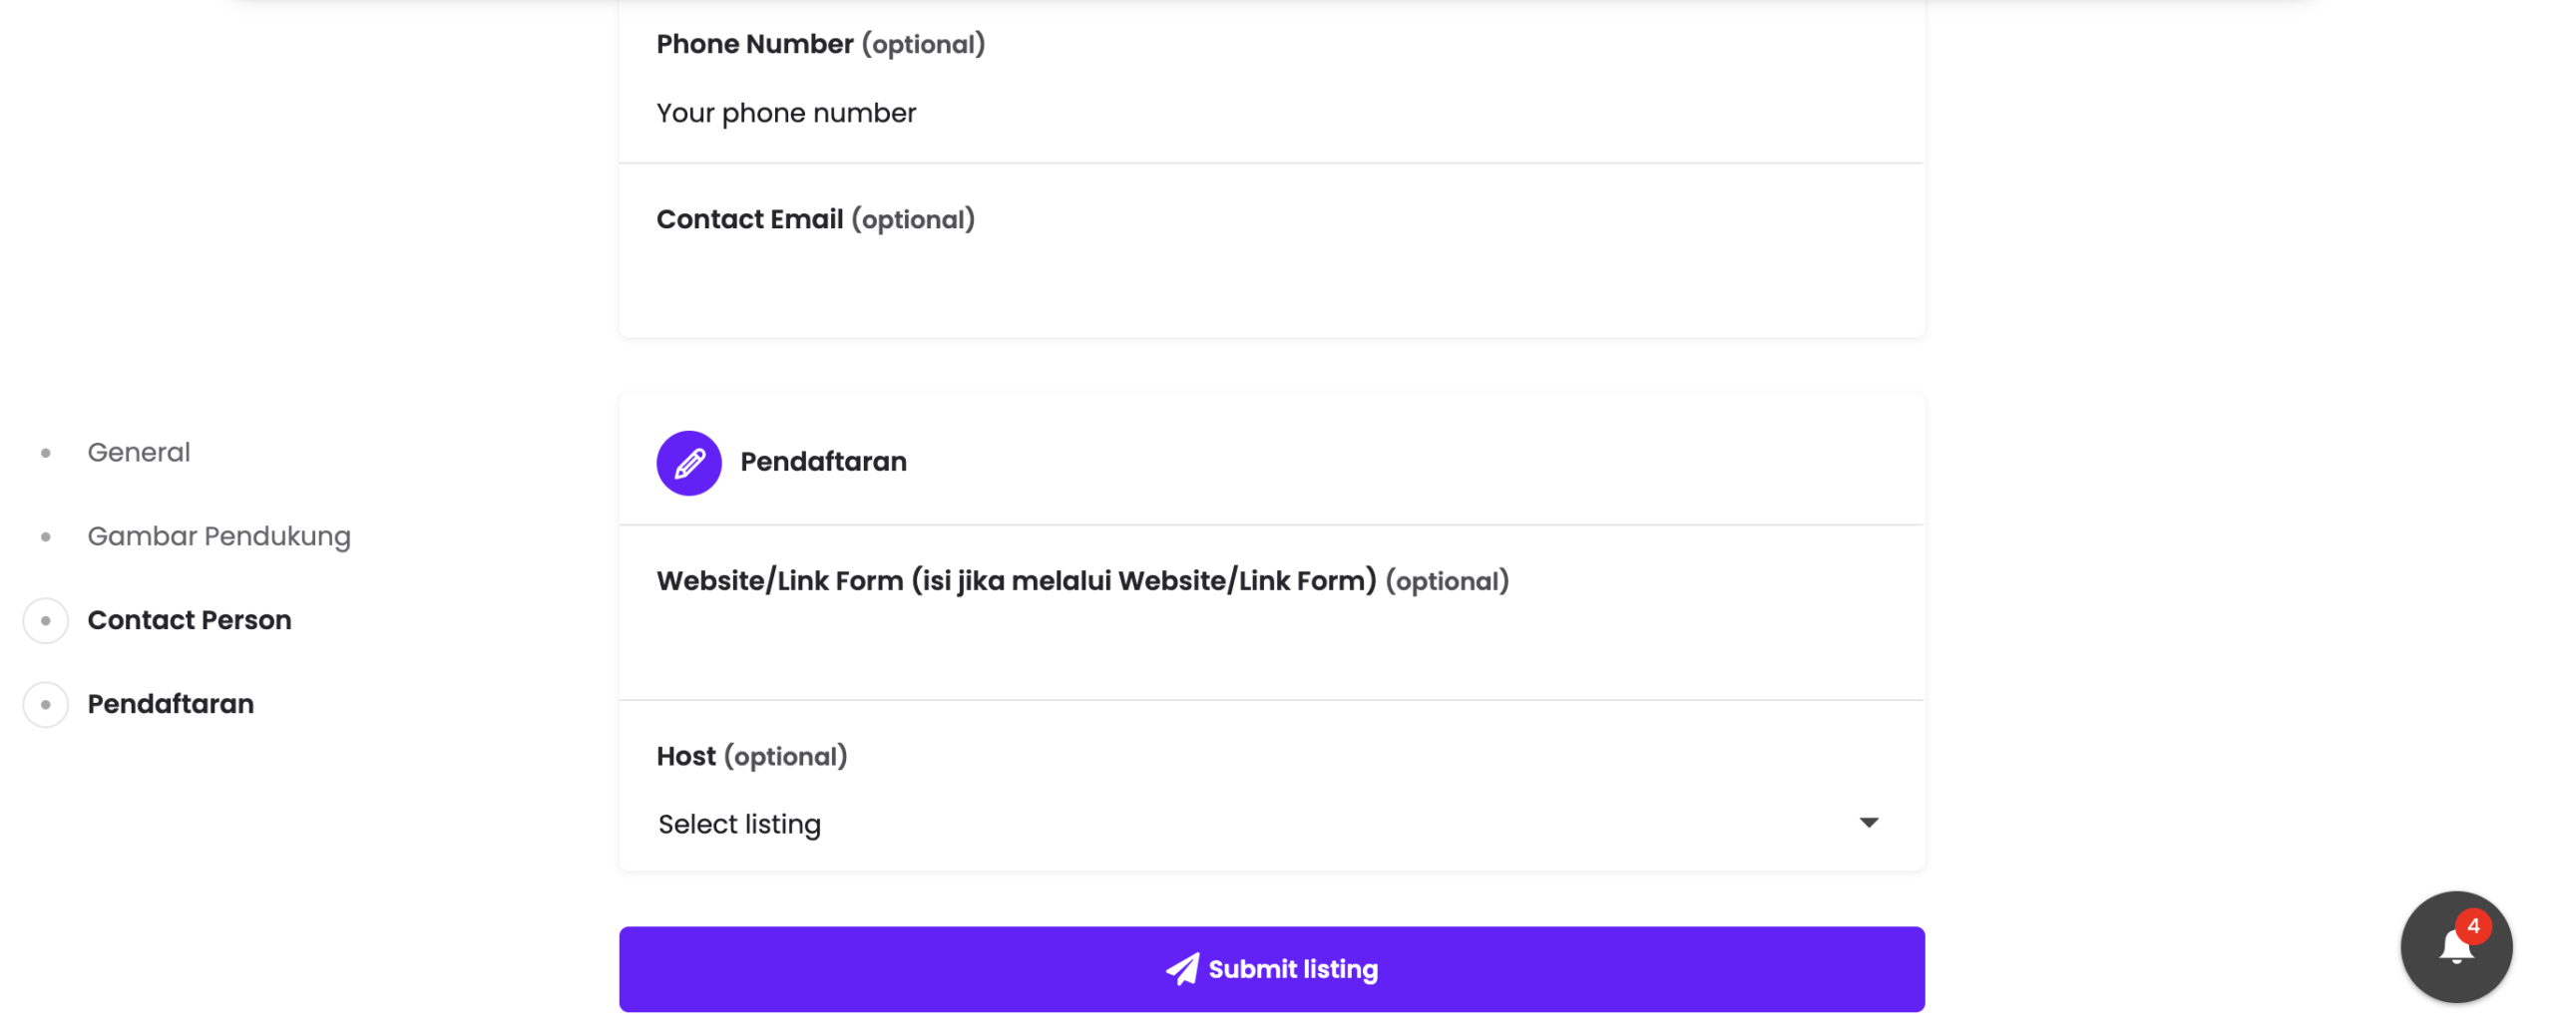Image resolution: width=2554 pixels, height=1031 pixels.
Task: Go to the General section
Action: click(x=139, y=453)
